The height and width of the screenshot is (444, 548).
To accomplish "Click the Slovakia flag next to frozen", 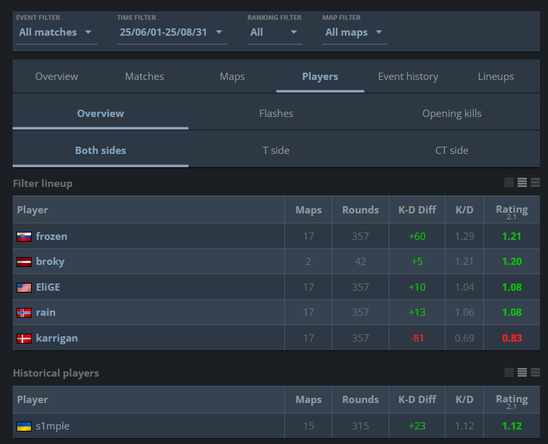I will 24,237.
